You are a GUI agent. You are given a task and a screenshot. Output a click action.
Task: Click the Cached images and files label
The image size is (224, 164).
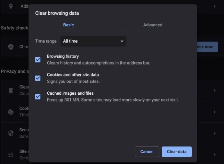(70, 93)
